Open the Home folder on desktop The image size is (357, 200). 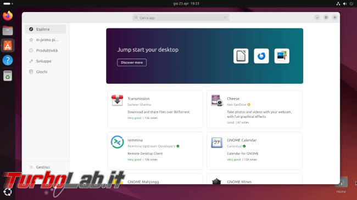pyautogui.click(x=341, y=185)
